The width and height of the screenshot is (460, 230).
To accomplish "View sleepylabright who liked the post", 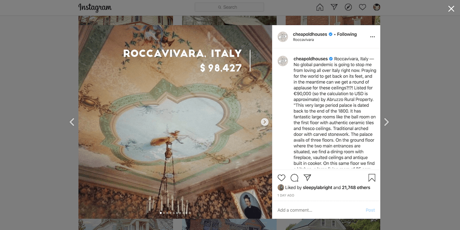I will [x=317, y=187].
